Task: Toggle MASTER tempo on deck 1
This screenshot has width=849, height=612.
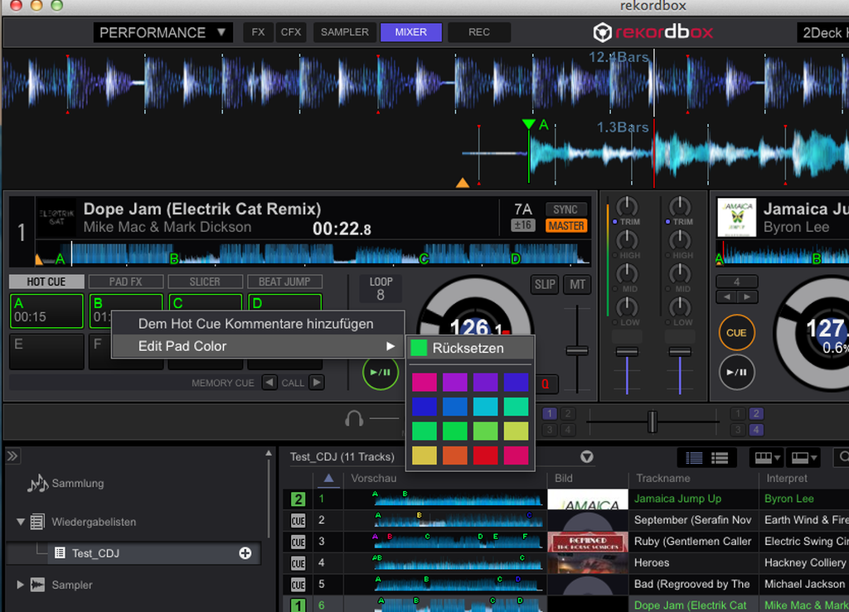Action: tap(567, 225)
